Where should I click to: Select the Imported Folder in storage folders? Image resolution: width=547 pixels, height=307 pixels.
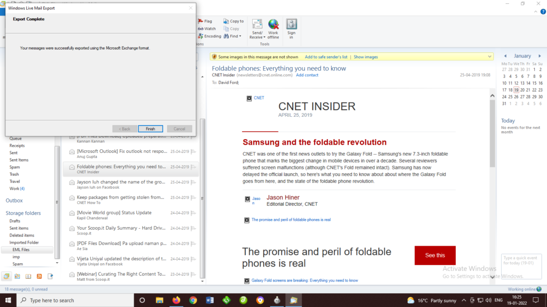pyautogui.click(x=24, y=243)
